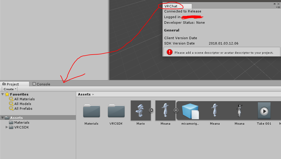Open the VRChat window options menu
This screenshot has height=159, width=281.
pos(278,7)
